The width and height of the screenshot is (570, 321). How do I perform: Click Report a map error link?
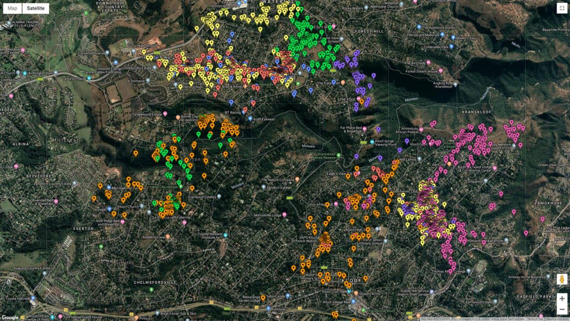557,319
